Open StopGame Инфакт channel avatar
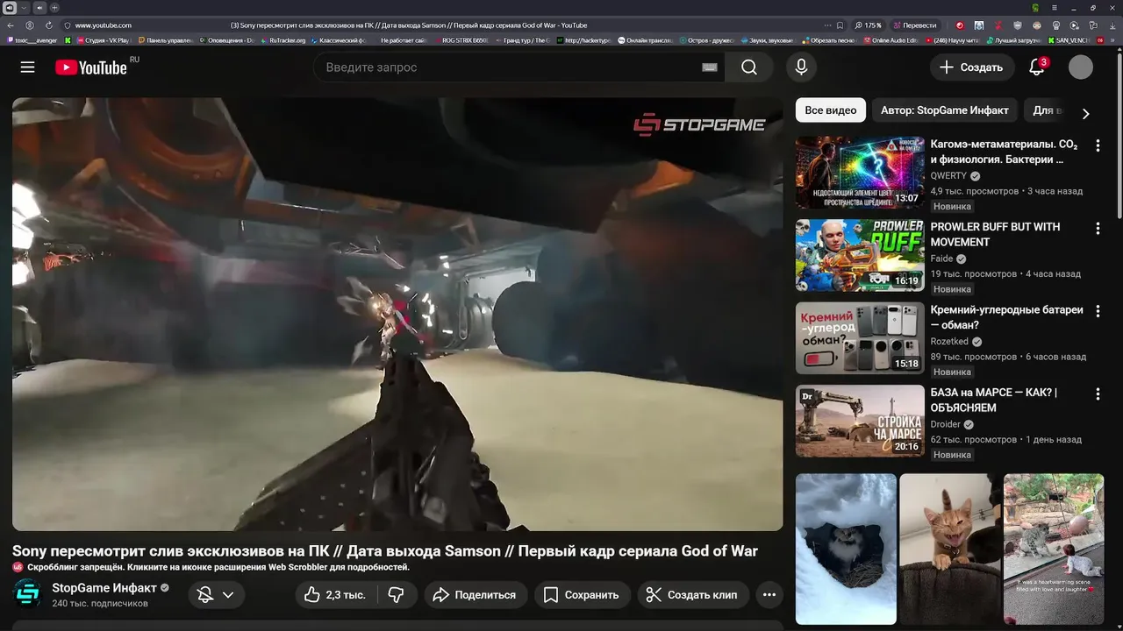Image resolution: width=1123 pixels, height=631 pixels. [28, 594]
